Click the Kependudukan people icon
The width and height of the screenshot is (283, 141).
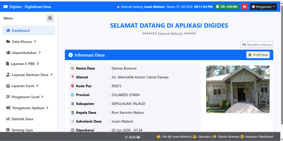tap(8, 53)
